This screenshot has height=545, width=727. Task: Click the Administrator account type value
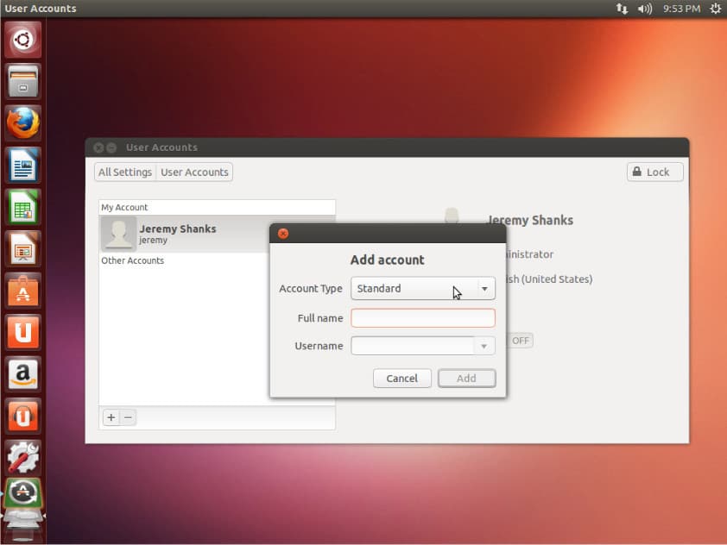tap(530, 254)
